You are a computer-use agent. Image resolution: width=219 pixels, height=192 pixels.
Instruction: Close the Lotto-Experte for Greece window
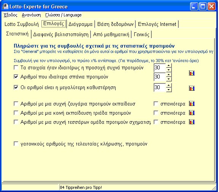click(212, 6)
